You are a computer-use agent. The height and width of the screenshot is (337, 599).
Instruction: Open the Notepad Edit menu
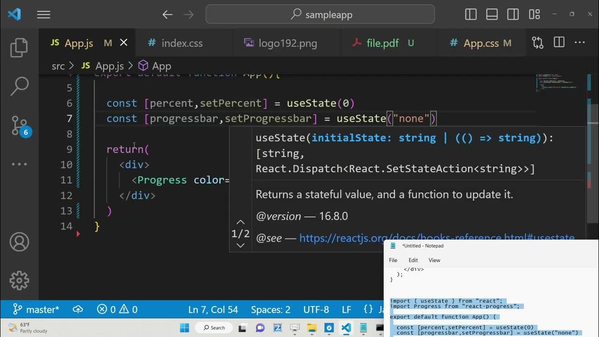click(x=413, y=260)
